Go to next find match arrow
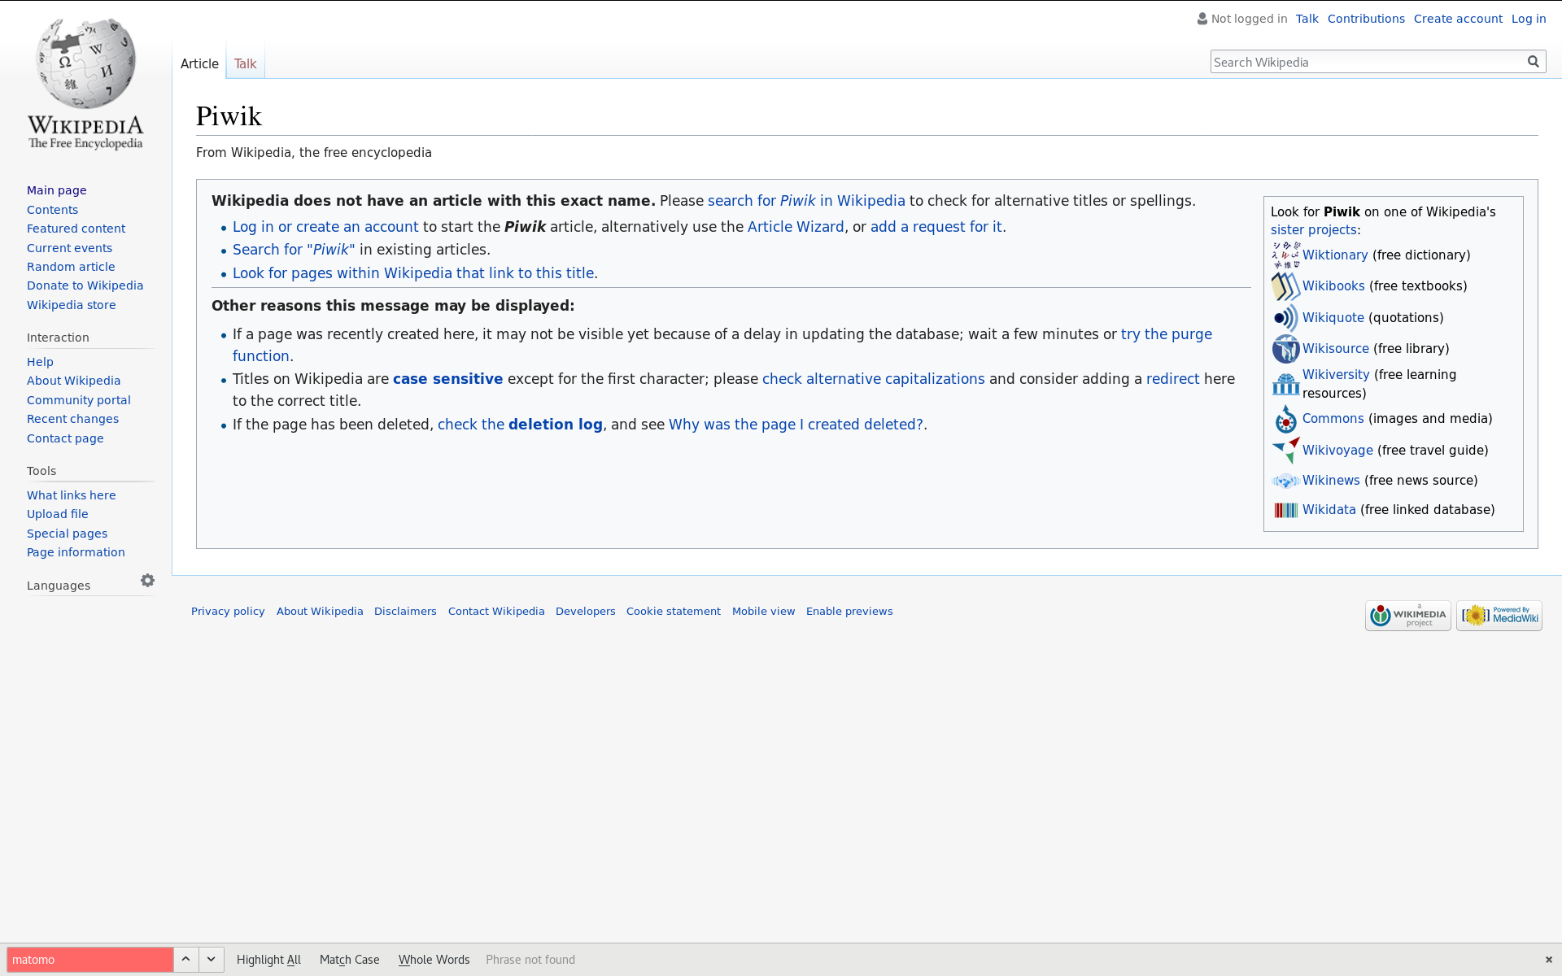The width and height of the screenshot is (1562, 976). (212, 960)
